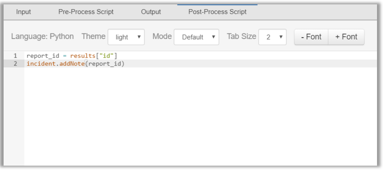383x170 pixels.
Task: Place cursor on incident.addNote line
Action: tap(200, 64)
